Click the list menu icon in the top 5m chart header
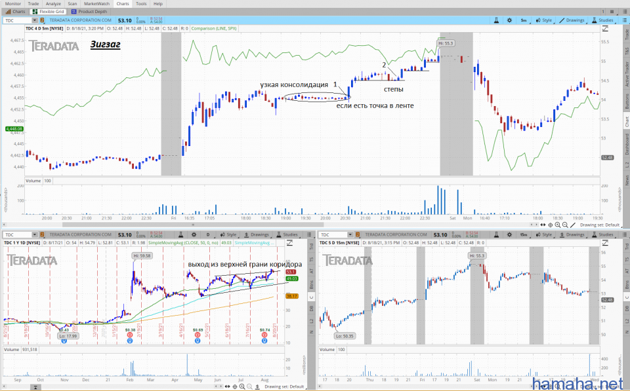630x391 pixels. click(625, 20)
